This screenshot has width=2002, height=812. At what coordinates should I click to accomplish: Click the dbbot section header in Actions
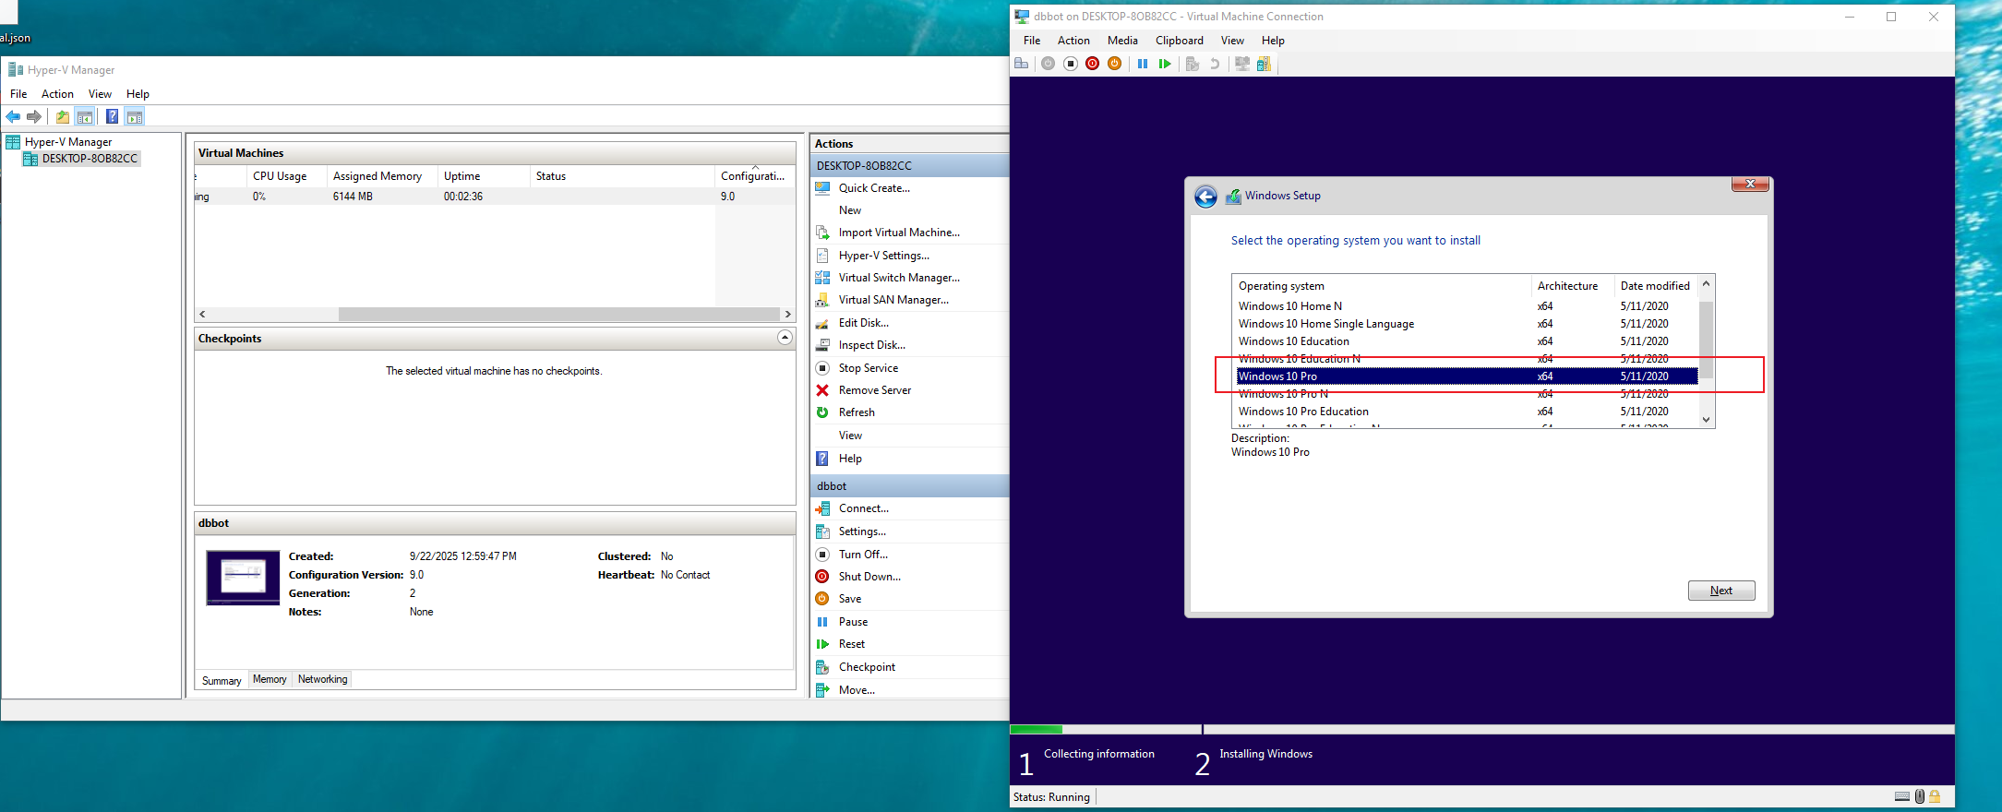pos(909,486)
